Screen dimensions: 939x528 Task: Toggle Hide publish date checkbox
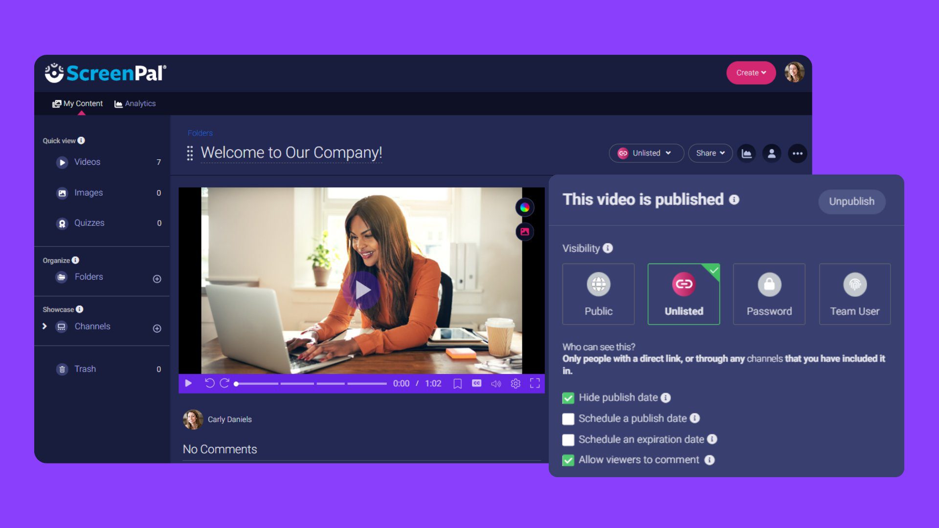(567, 397)
